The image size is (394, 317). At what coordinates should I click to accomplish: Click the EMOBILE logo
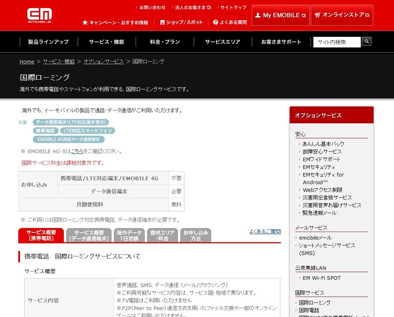pyautogui.click(x=39, y=15)
